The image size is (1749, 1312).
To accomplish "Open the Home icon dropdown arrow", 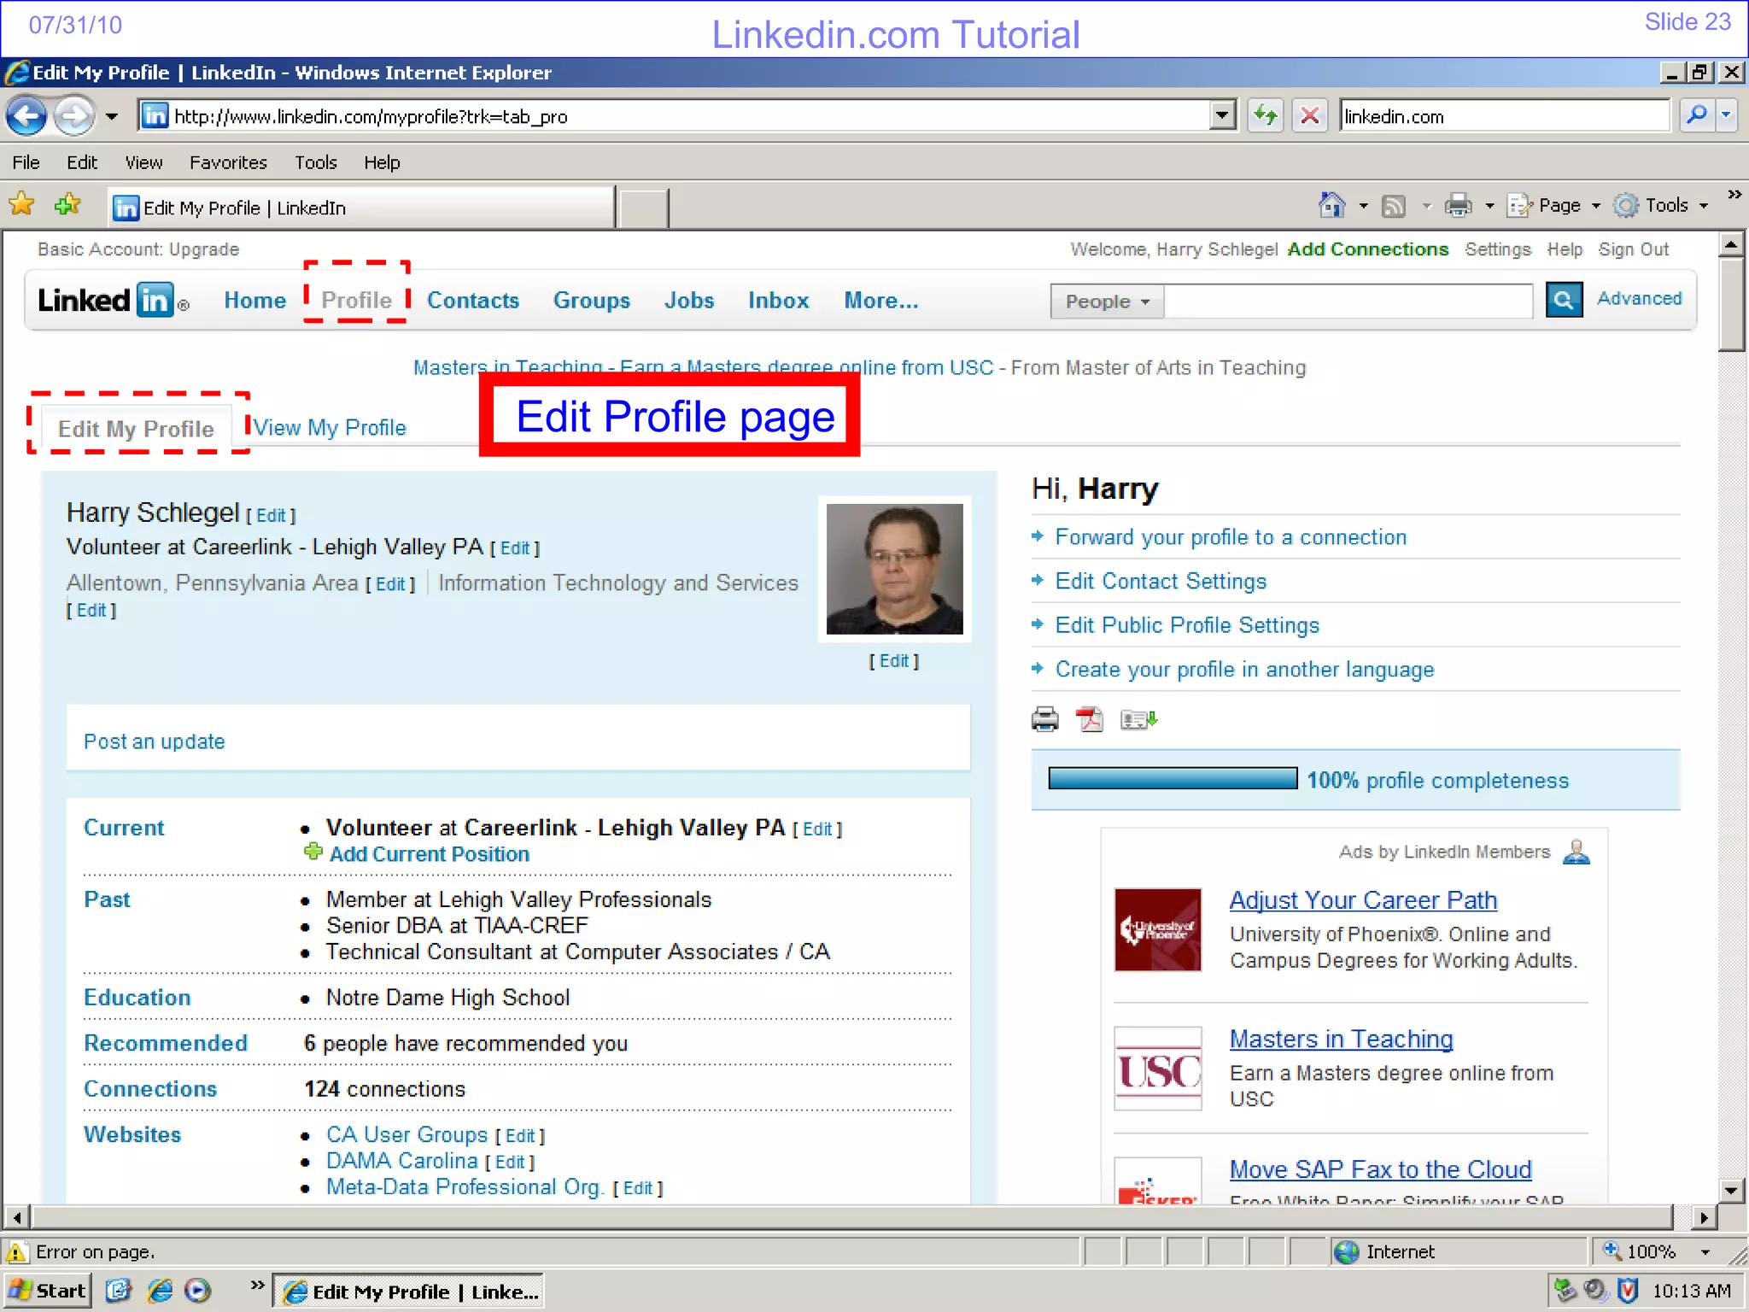I will (1363, 206).
